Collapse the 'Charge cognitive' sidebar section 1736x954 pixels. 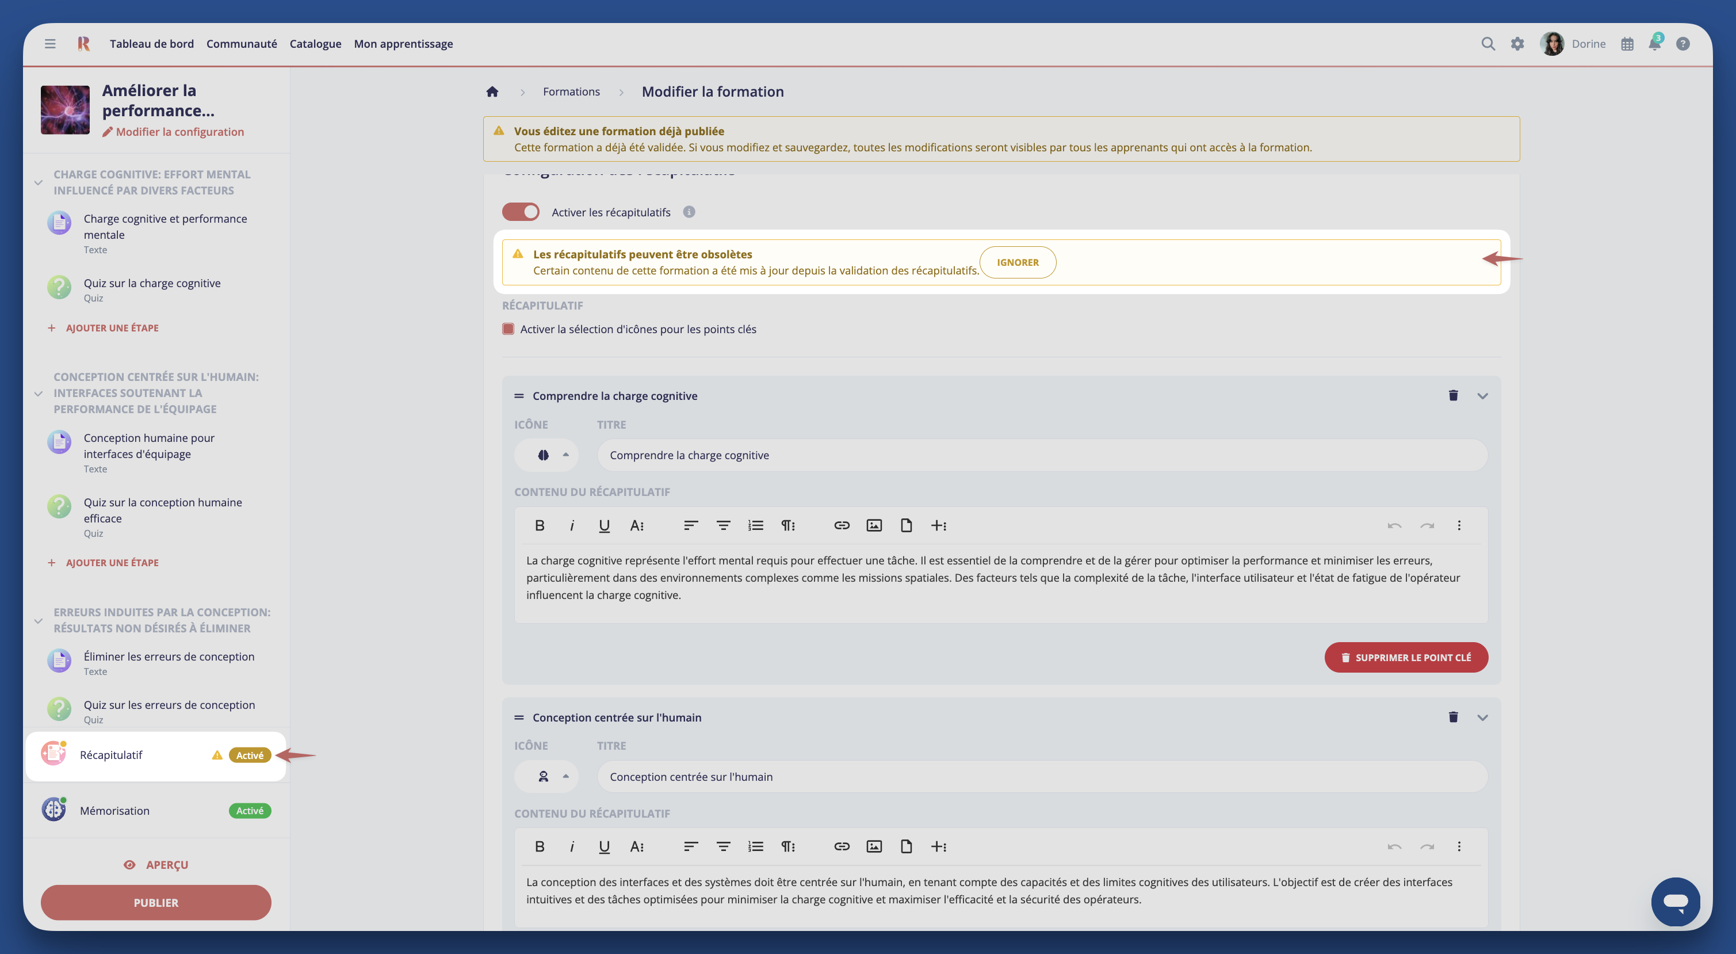(39, 182)
